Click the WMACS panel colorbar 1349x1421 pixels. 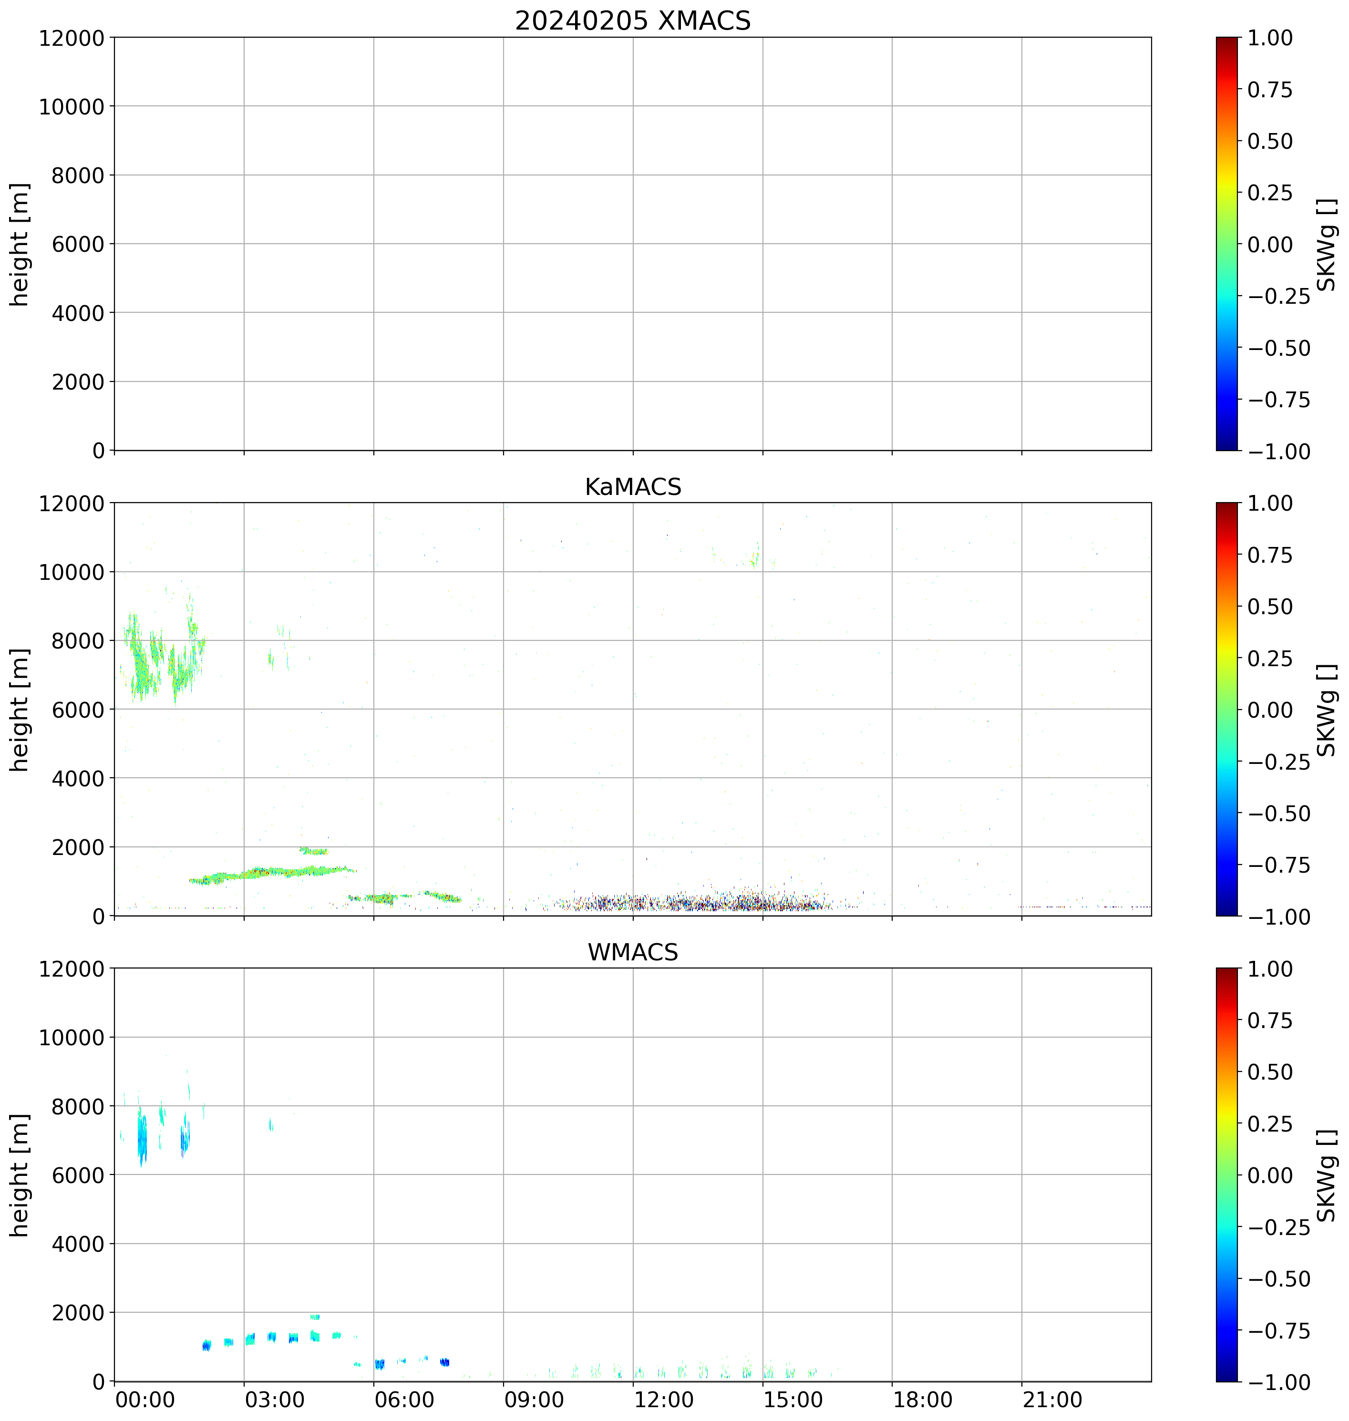pyautogui.click(x=1227, y=1174)
